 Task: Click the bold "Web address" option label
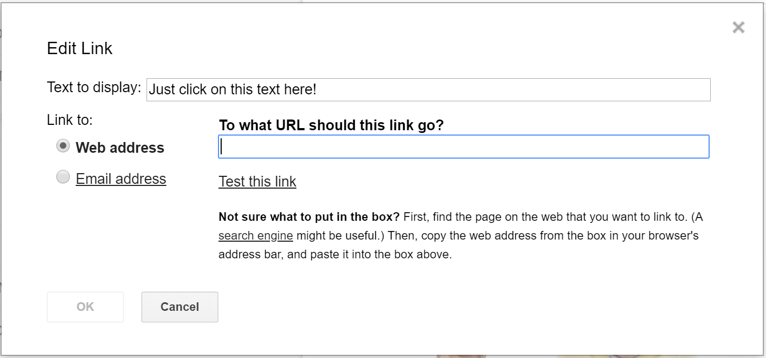[120, 148]
